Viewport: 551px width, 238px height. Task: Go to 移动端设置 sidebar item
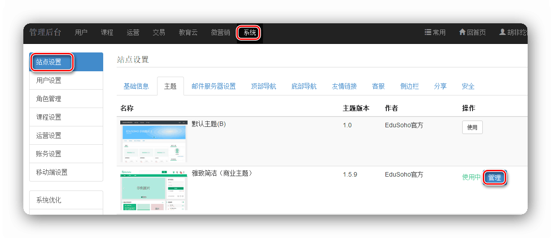tap(52, 172)
